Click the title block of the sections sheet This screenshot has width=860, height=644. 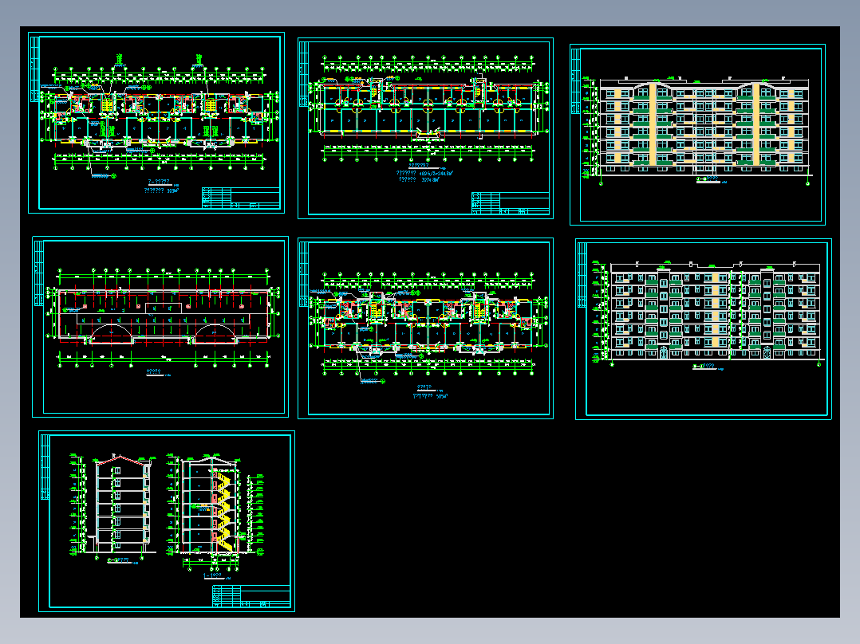(x=251, y=596)
